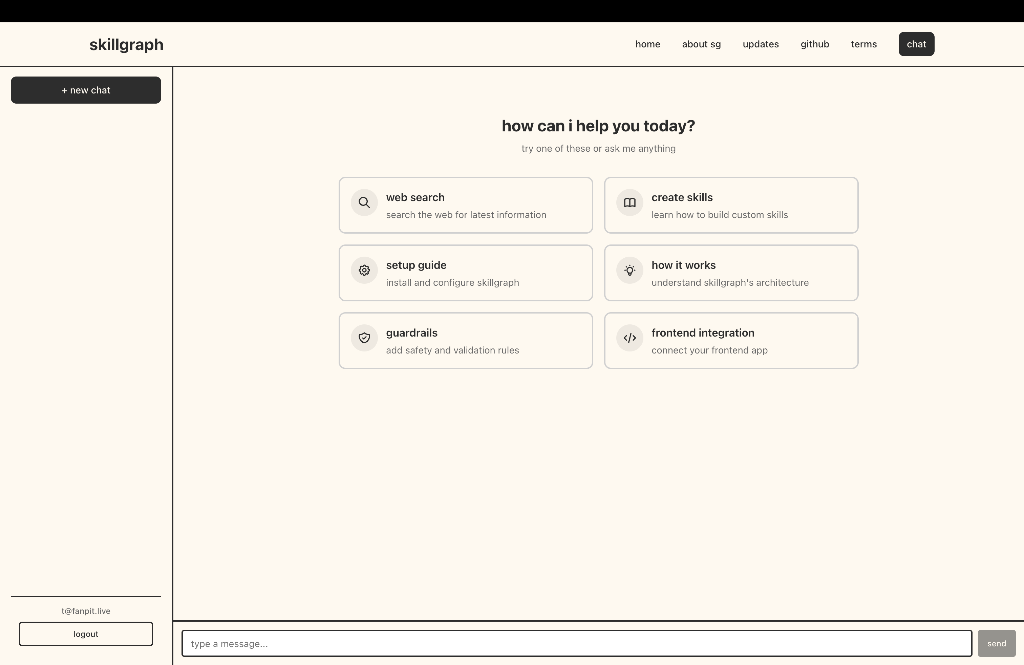Click the lightbulb icon for how it works

(630, 270)
